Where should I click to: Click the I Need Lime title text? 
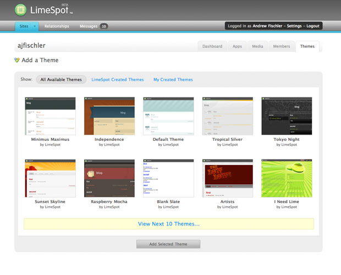coord(287,201)
